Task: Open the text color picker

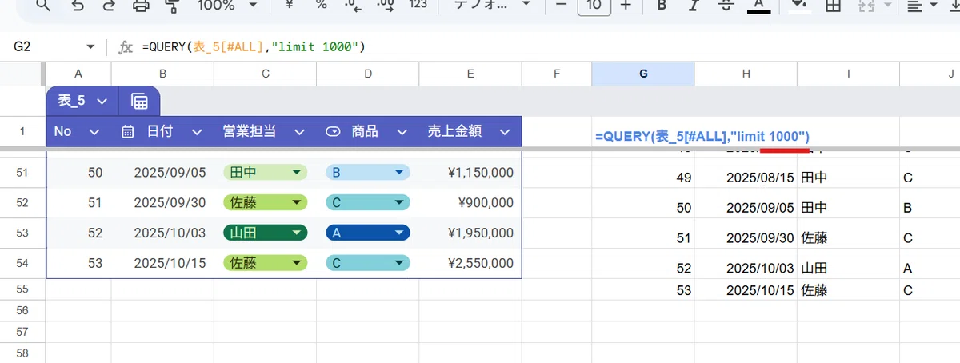Action: click(x=758, y=6)
